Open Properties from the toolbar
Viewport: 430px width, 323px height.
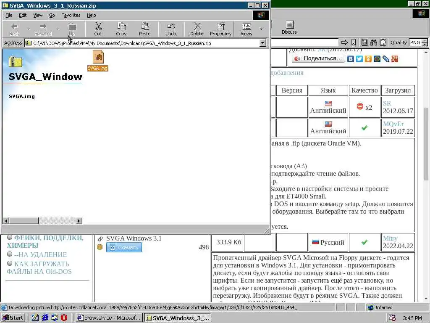tap(220, 29)
